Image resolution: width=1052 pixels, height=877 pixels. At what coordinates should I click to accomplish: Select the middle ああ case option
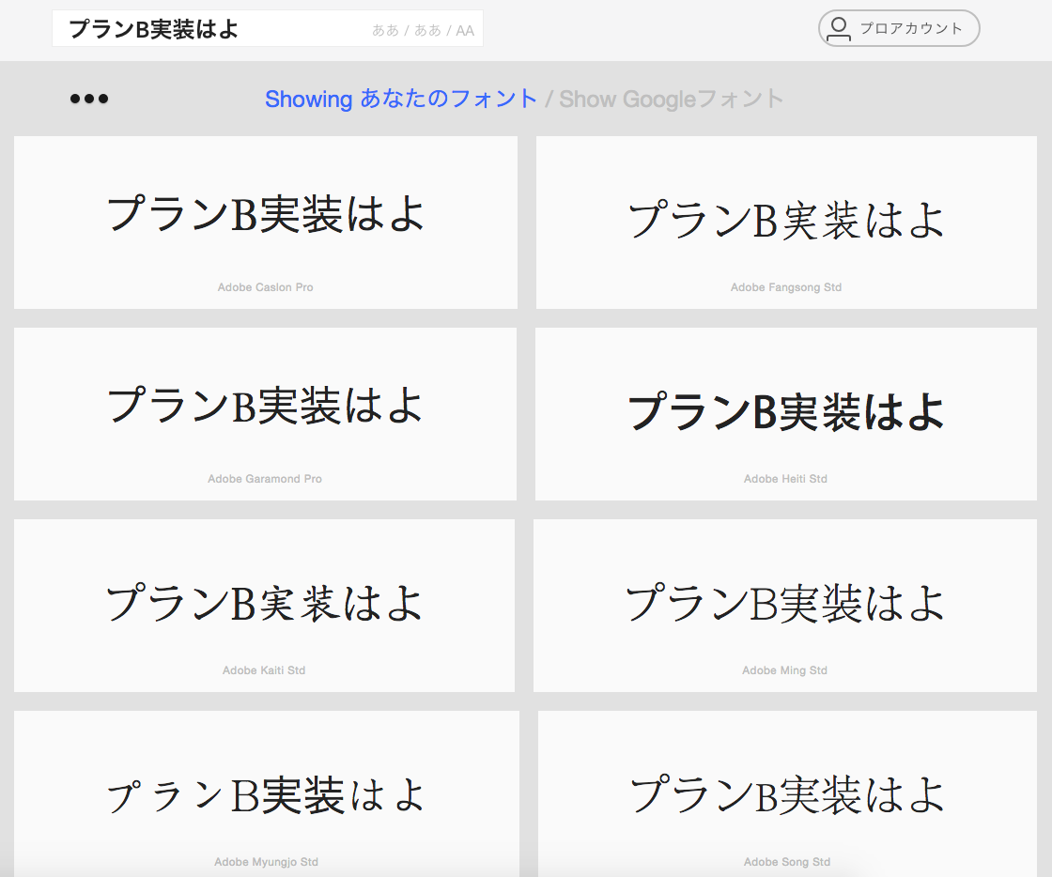427,31
